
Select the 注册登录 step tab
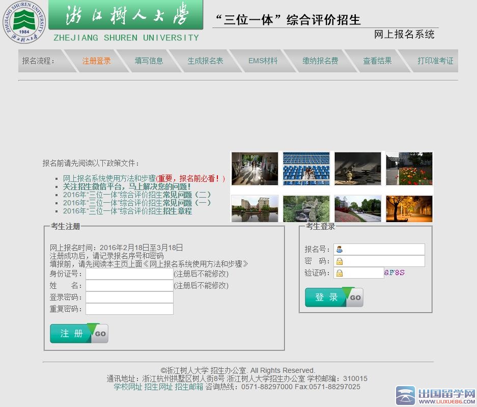(x=96, y=61)
